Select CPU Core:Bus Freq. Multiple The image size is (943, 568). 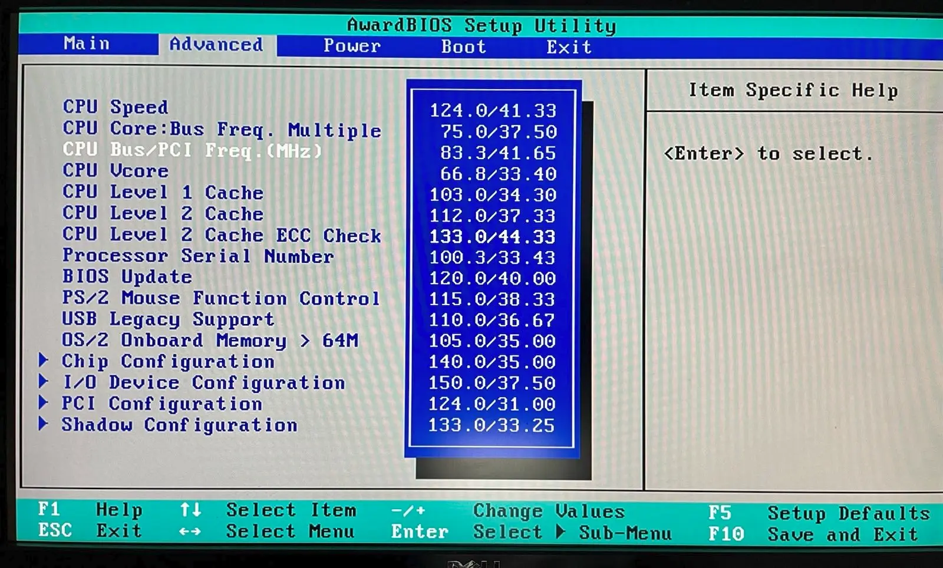click(222, 129)
